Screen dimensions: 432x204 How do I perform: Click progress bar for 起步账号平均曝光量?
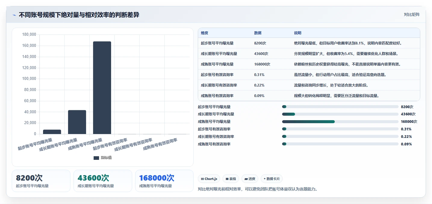coord(340,107)
